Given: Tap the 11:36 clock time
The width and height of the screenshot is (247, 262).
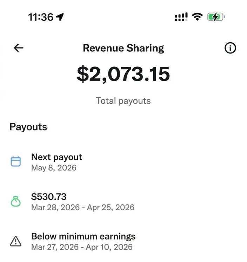Looking at the screenshot, I should [x=41, y=17].
